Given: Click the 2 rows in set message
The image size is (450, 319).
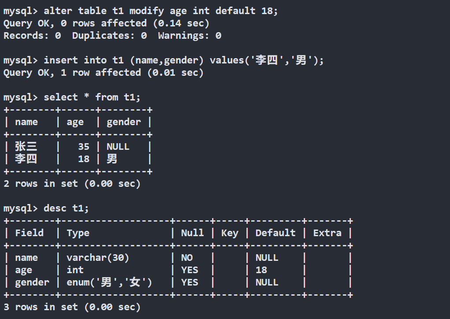Looking at the screenshot, I should [72, 184].
